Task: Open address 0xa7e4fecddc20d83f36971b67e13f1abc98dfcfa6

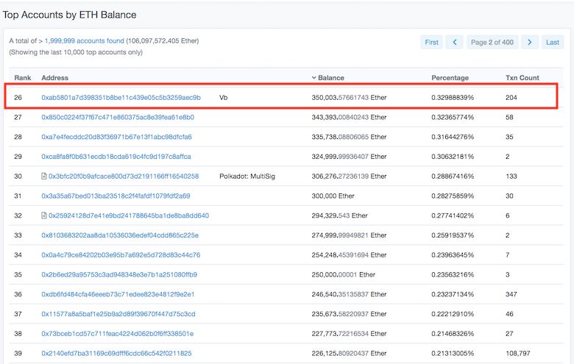Action: click(x=116, y=137)
